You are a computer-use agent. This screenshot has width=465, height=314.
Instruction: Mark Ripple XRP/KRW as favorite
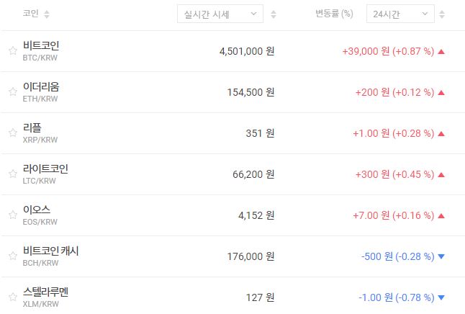pyautogui.click(x=12, y=133)
